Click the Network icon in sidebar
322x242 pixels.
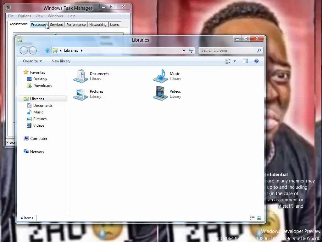coord(26,152)
